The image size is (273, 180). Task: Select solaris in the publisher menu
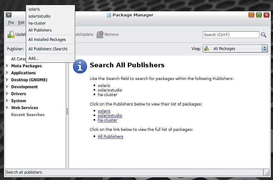pos(50,9)
